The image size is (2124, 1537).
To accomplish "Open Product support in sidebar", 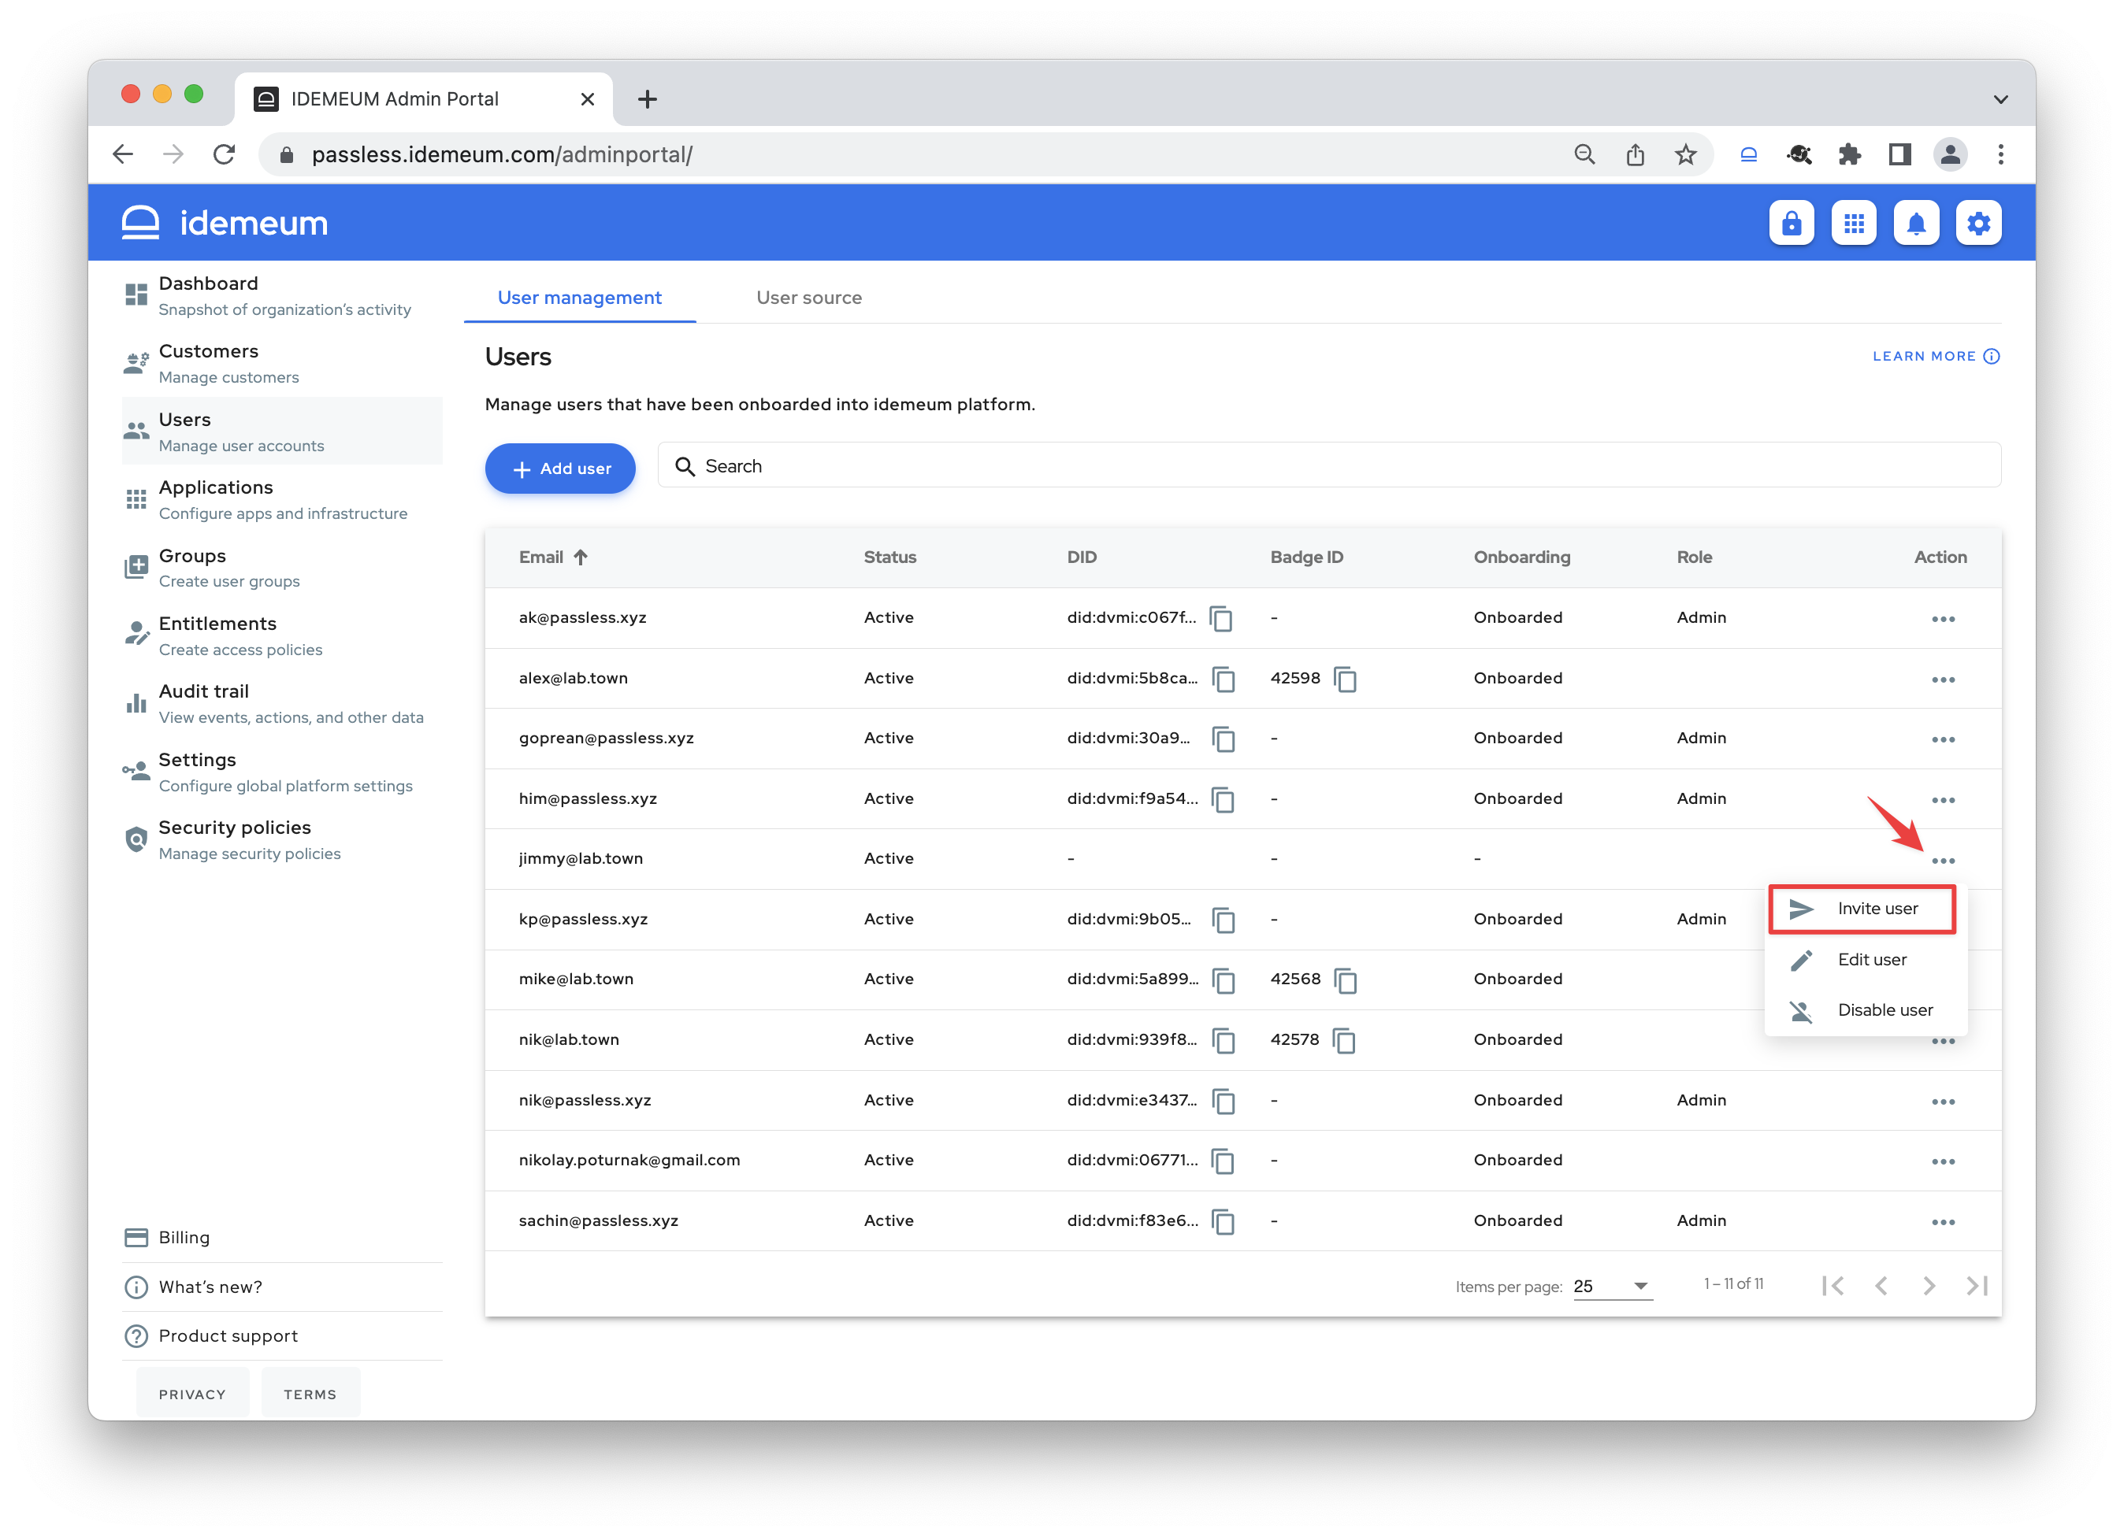I will (281, 1335).
